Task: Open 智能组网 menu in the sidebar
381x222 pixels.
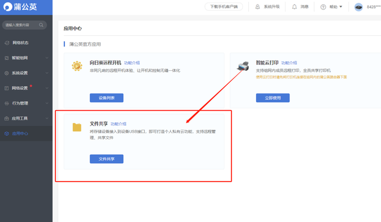Action: click(x=26, y=58)
